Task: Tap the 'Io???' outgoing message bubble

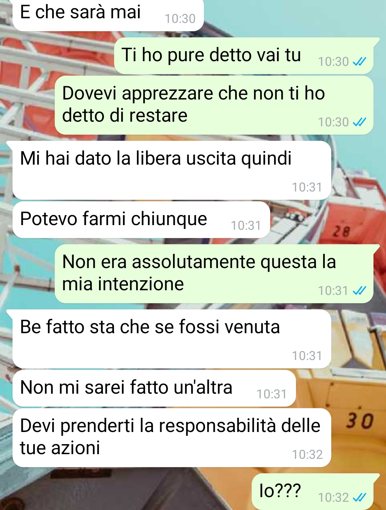Action: click(313, 492)
